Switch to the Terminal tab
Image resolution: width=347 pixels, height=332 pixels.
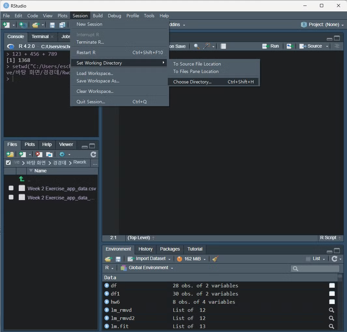tap(40, 36)
